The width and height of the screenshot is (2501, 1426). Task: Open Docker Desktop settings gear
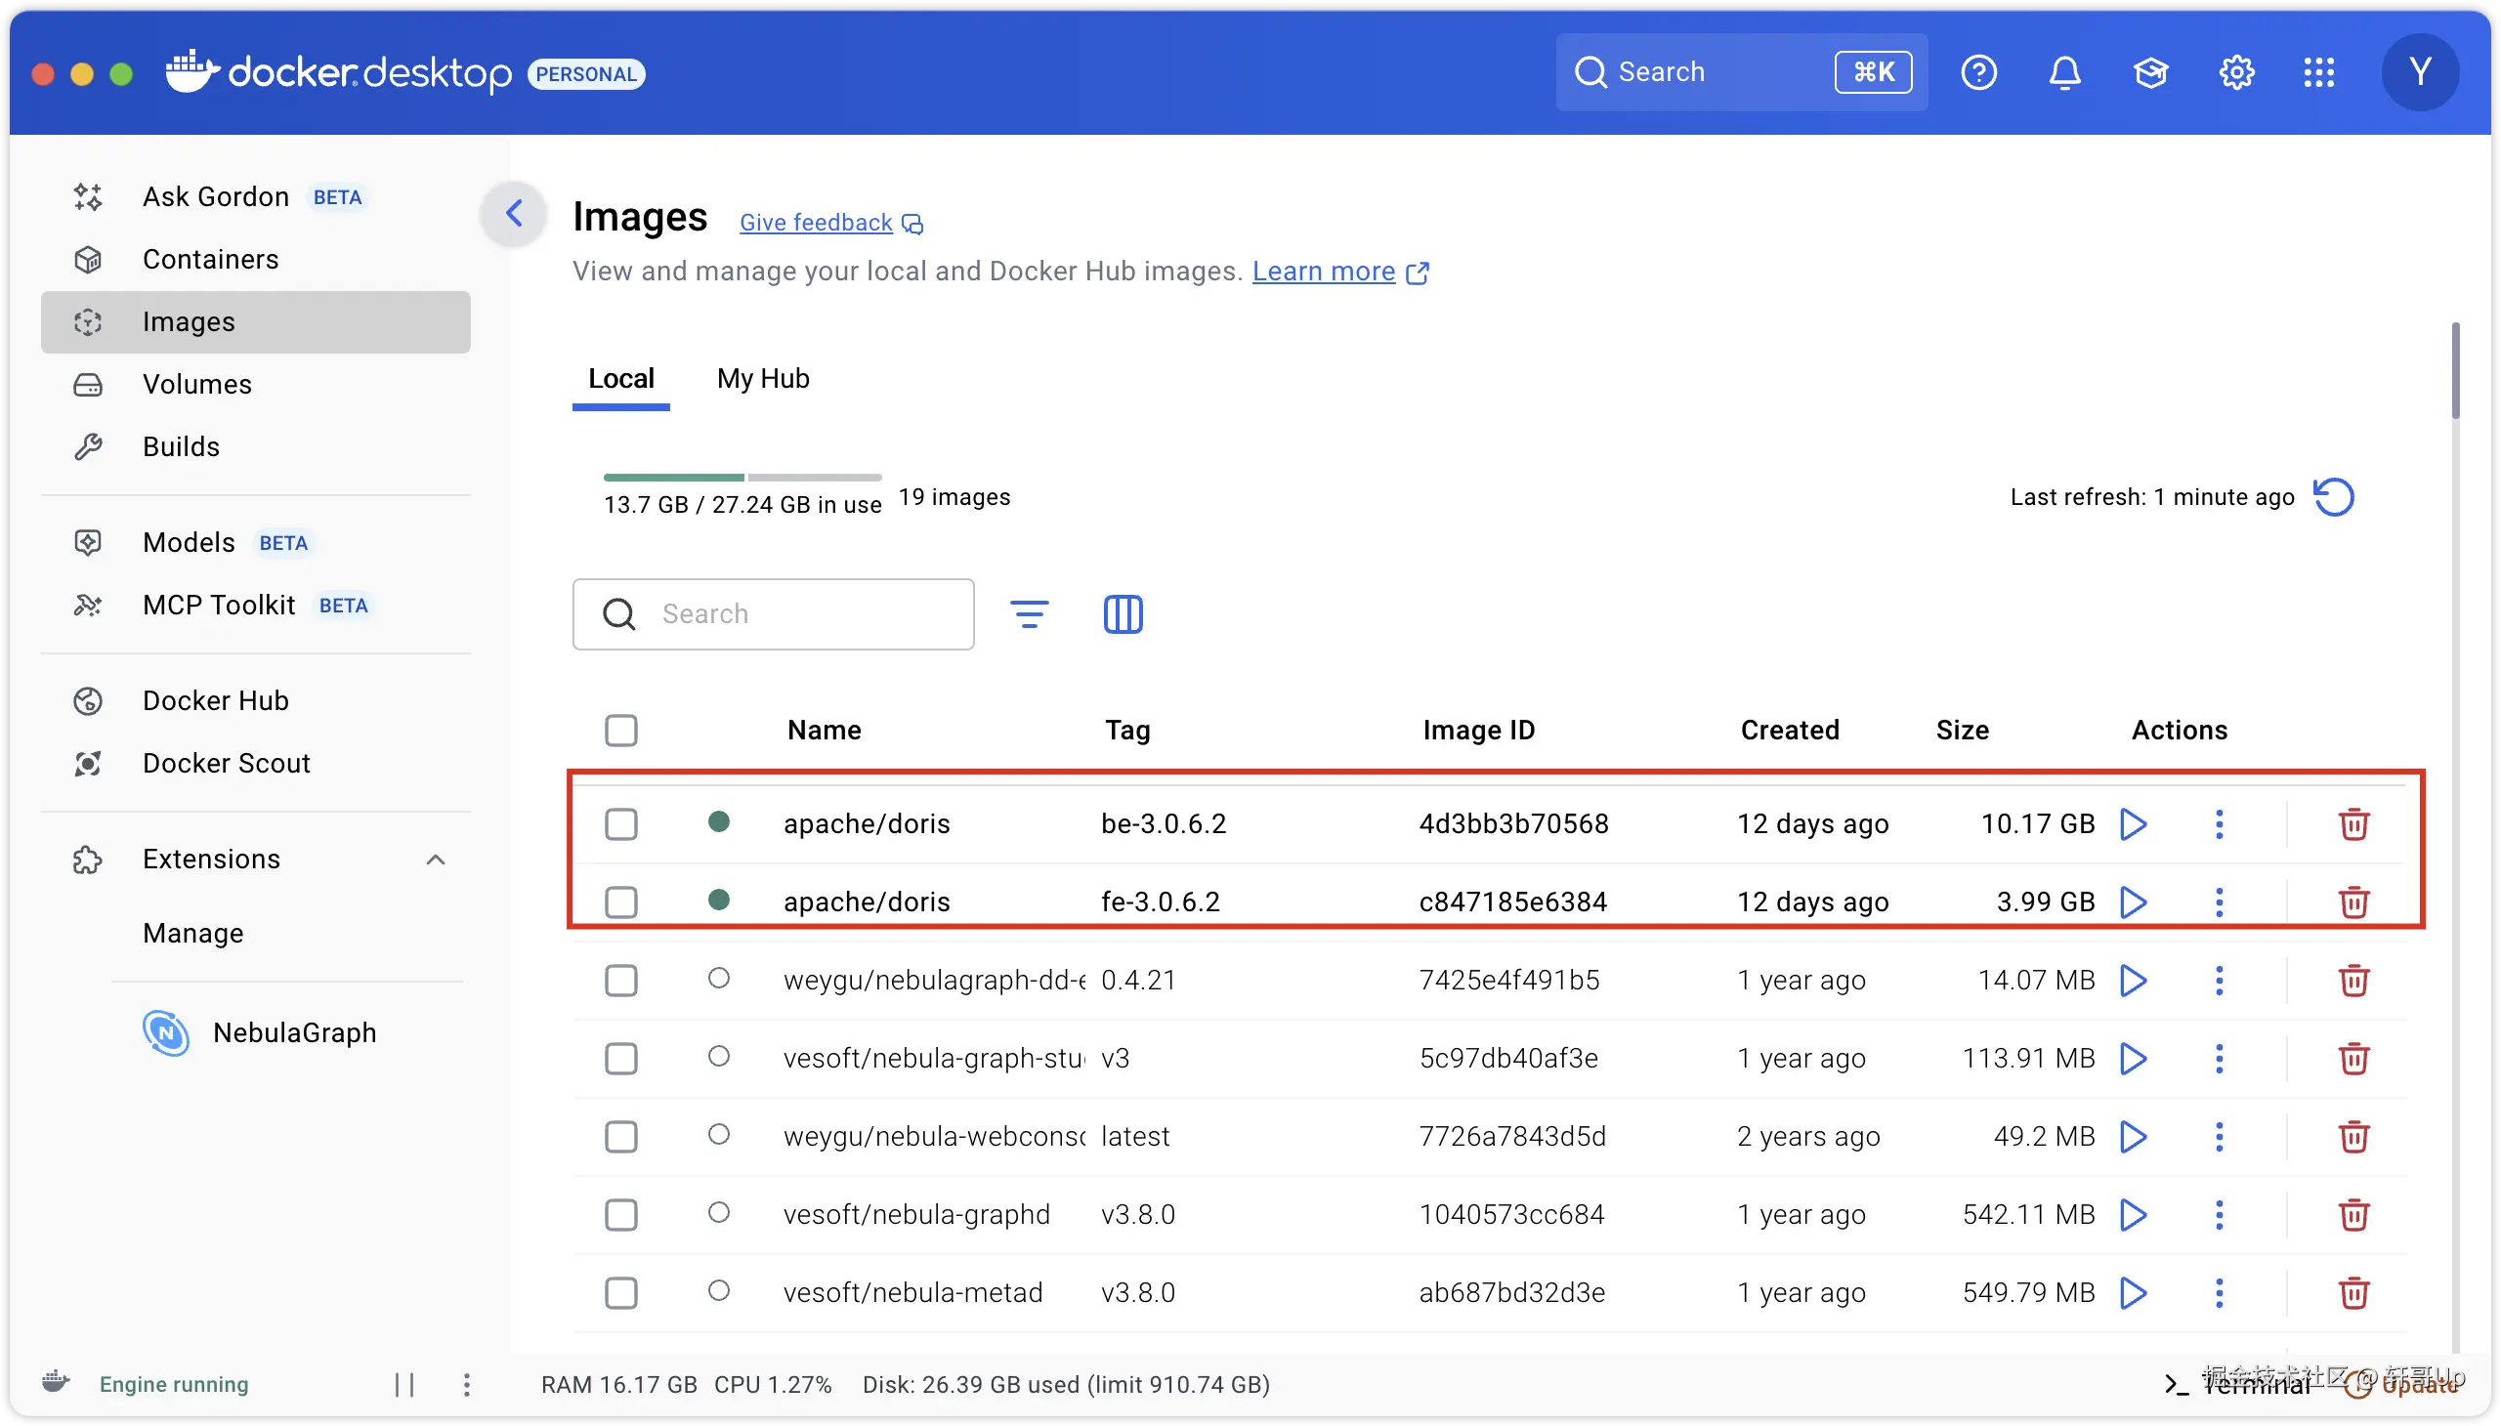click(2236, 72)
